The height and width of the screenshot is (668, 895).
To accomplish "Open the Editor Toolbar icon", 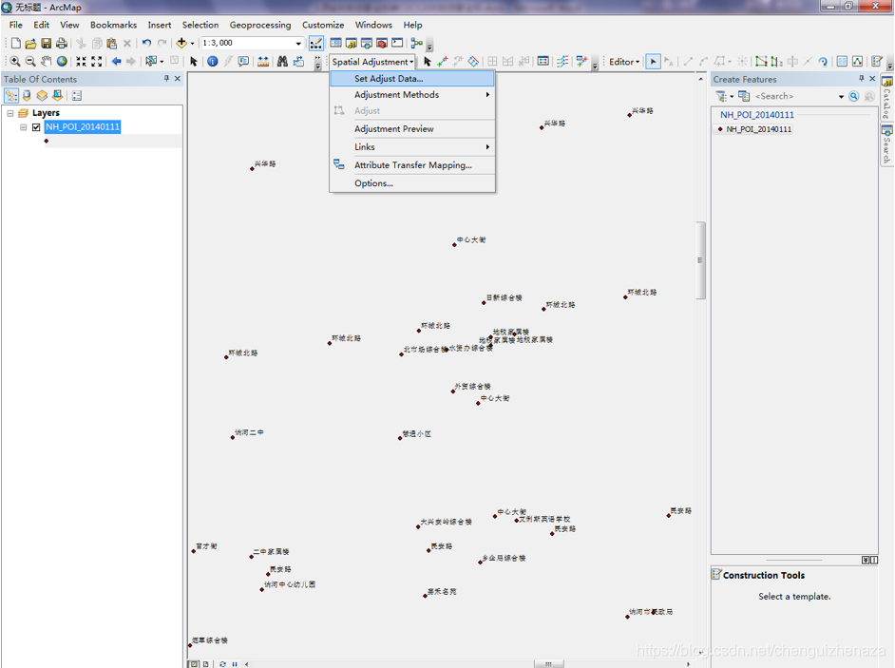I will 315,43.
